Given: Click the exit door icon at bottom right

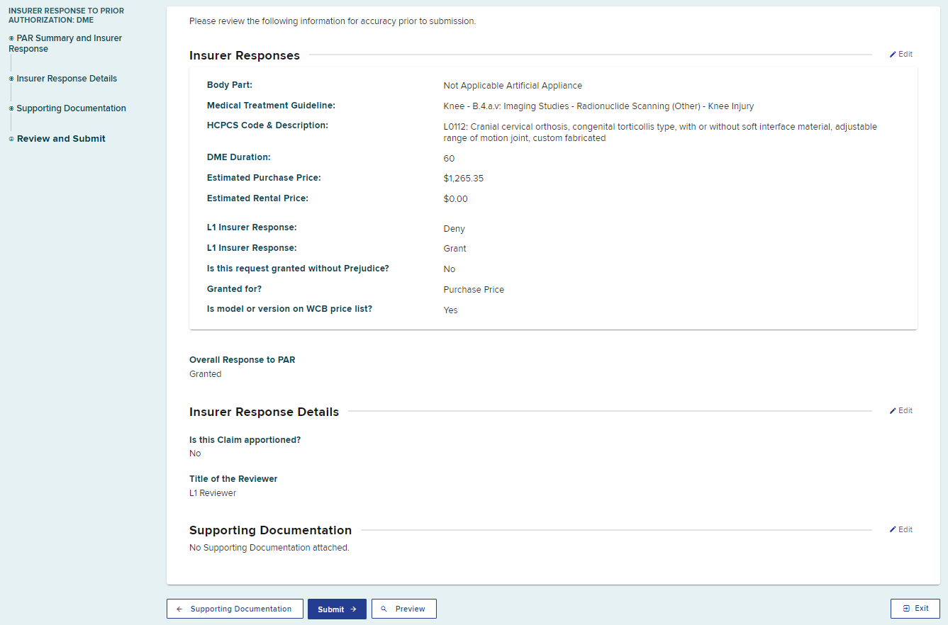Looking at the screenshot, I should click(905, 609).
